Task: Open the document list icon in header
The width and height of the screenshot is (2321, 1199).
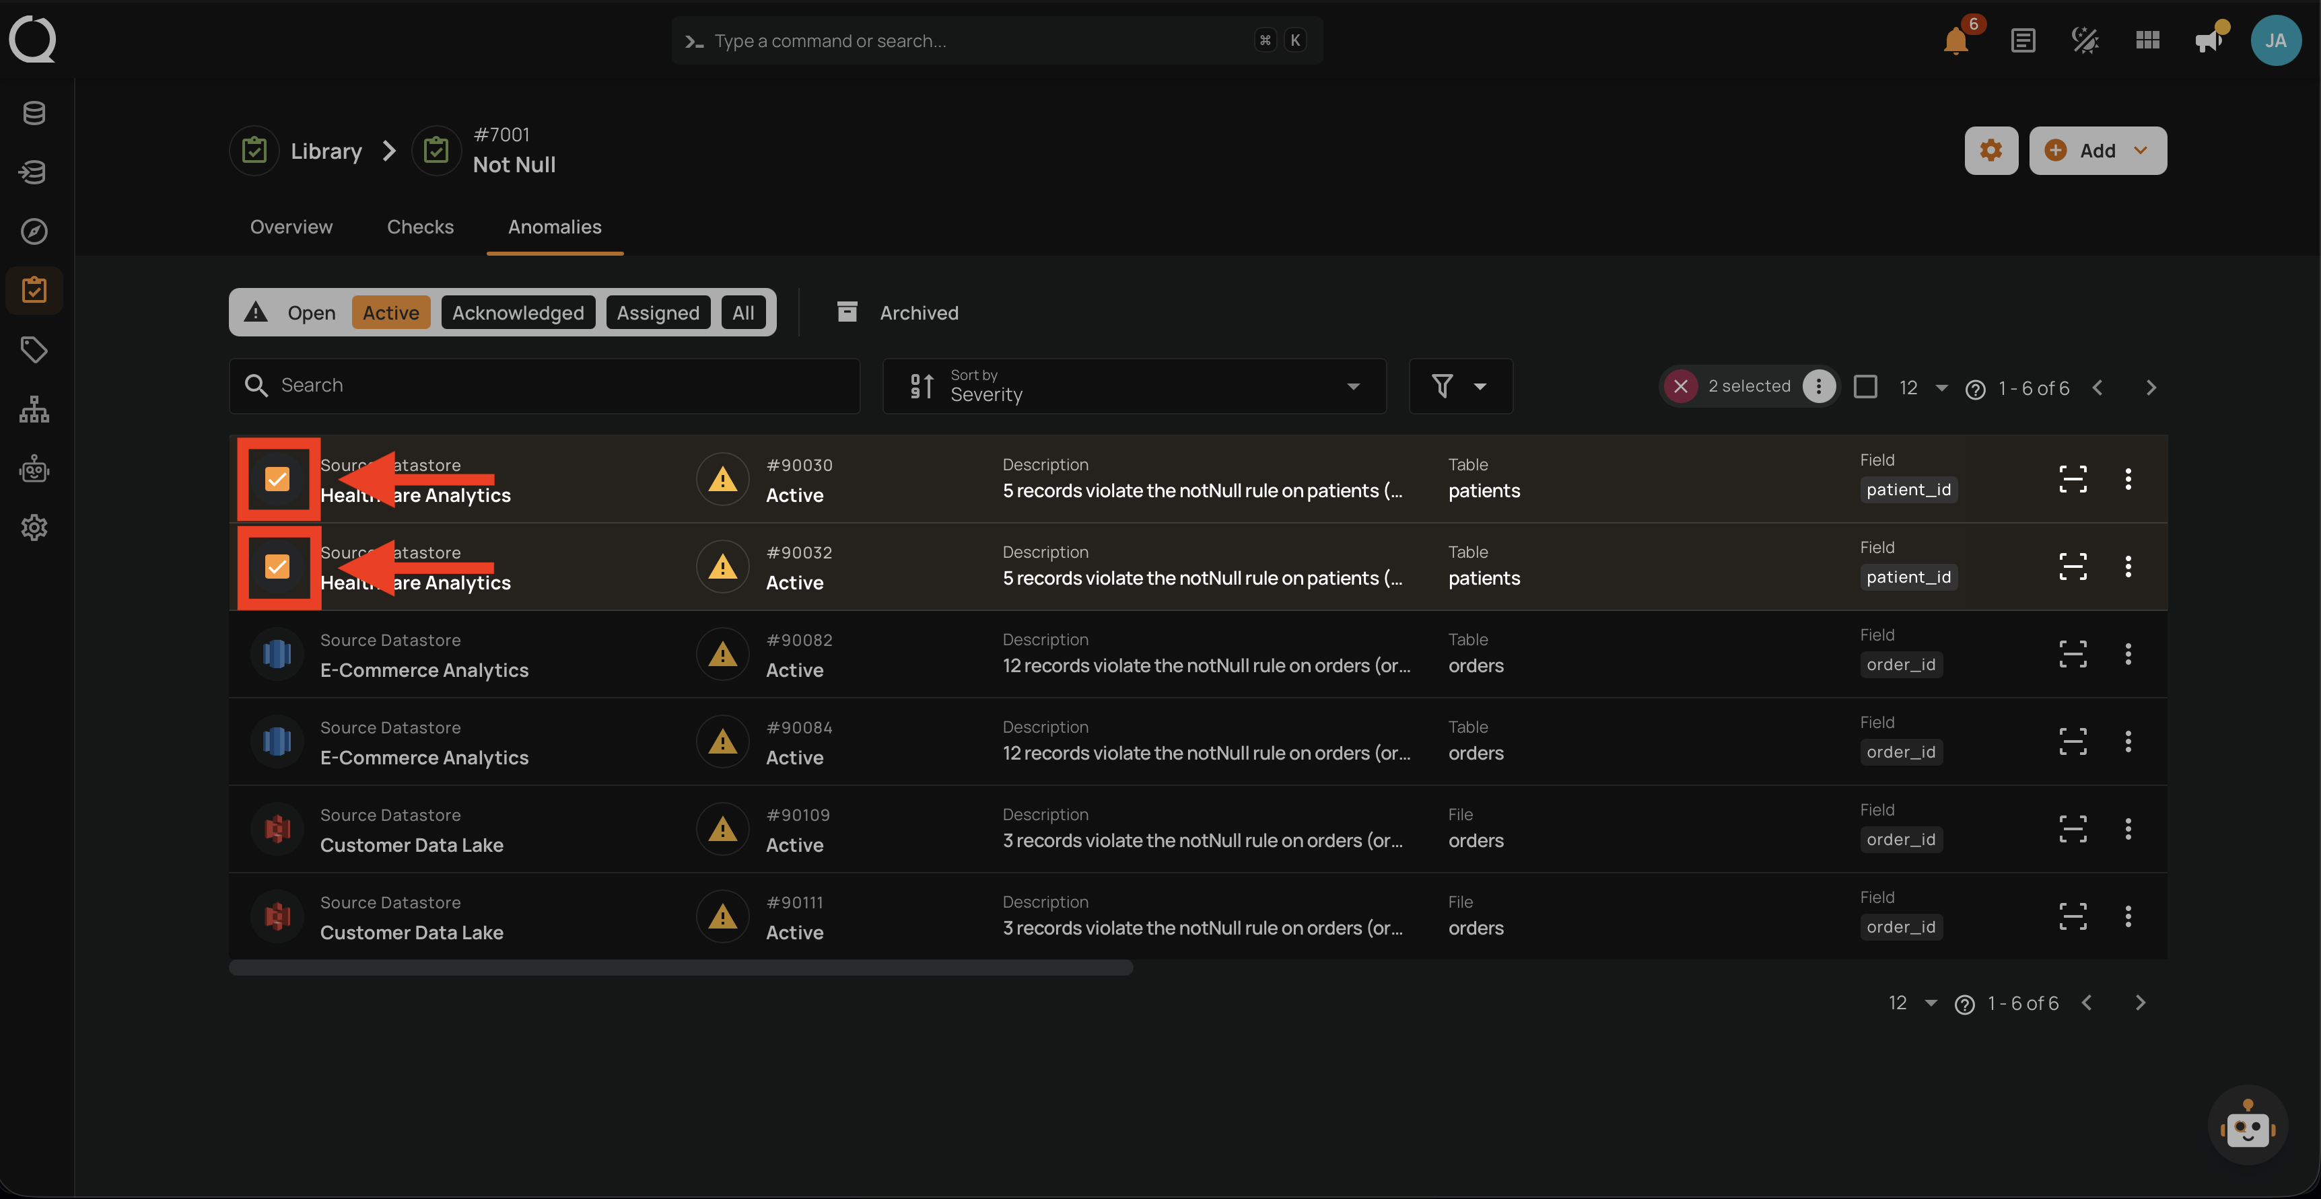Action: tap(2023, 40)
